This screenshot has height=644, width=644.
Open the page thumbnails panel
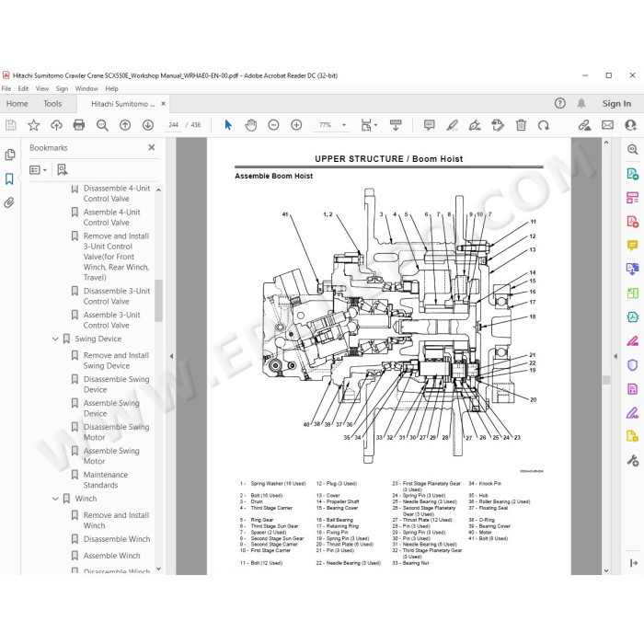tap(10, 155)
